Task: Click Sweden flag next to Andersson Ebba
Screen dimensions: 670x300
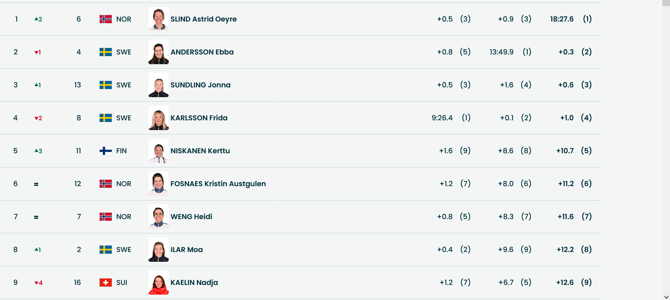Action: (x=106, y=52)
